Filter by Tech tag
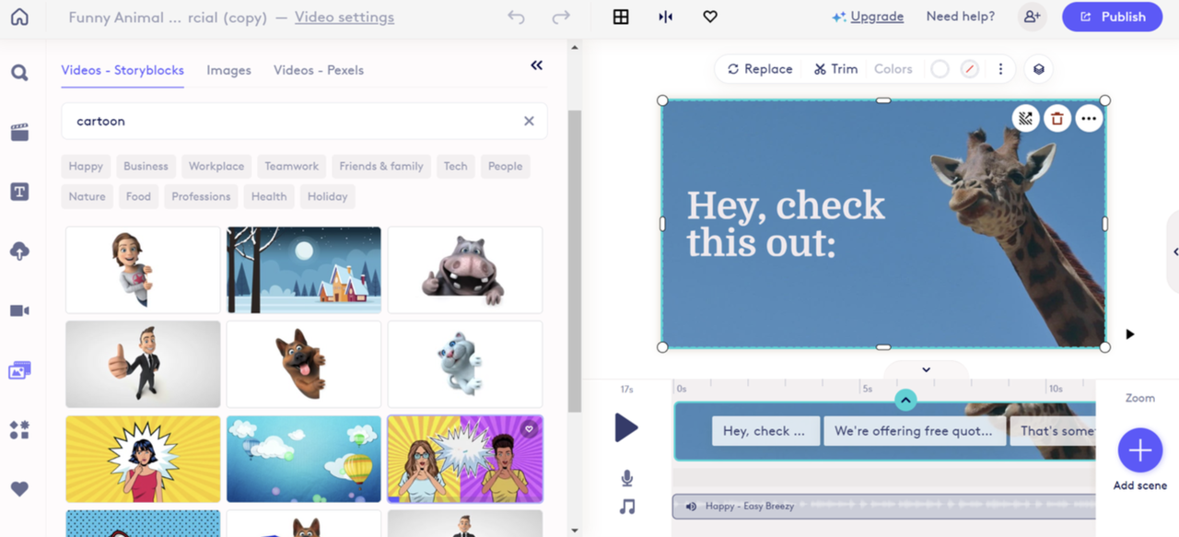Viewport: 1179px width, 537px height. 456,167
